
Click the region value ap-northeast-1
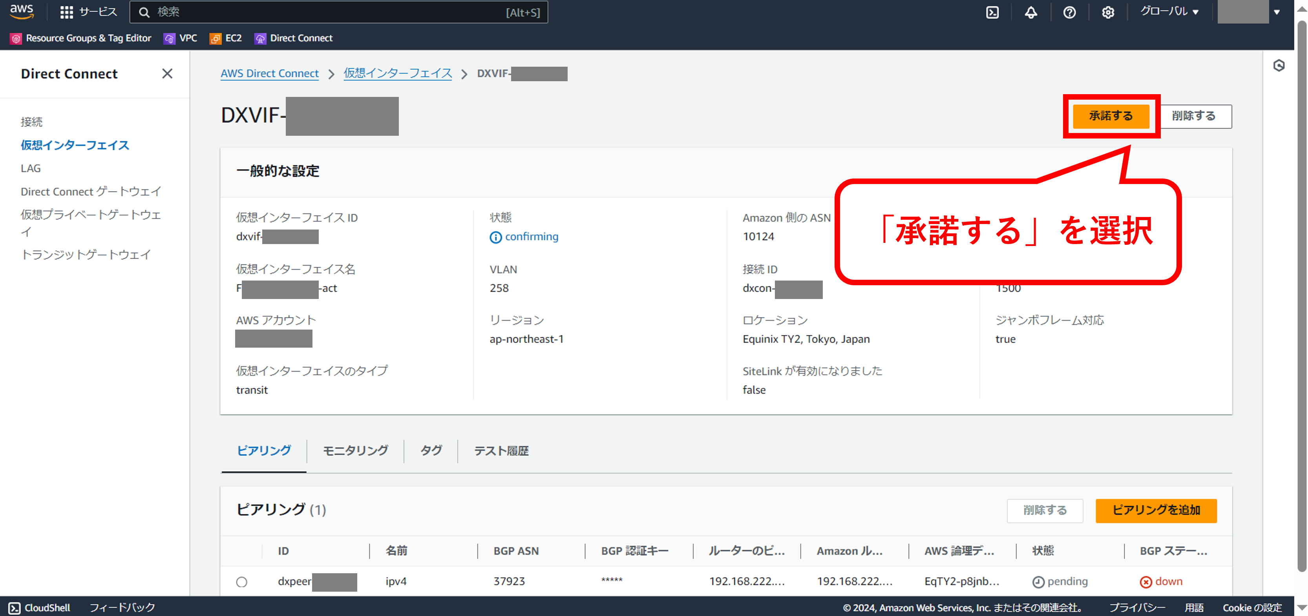[526, 339]
